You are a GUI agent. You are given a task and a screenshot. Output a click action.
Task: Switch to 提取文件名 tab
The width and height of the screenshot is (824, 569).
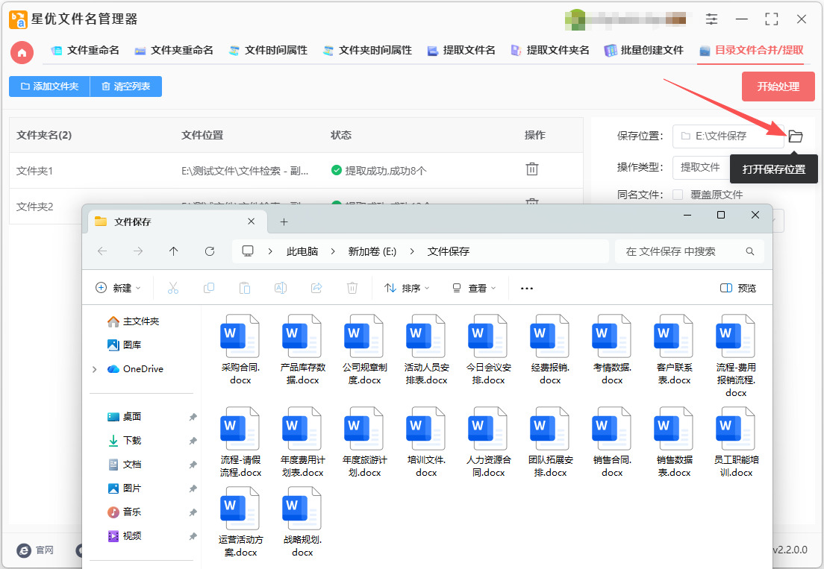(x=461, y=51)
